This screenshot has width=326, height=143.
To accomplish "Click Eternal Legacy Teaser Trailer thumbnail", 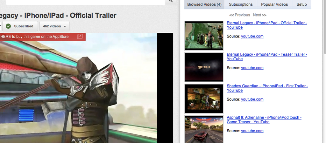I will 204,67.
